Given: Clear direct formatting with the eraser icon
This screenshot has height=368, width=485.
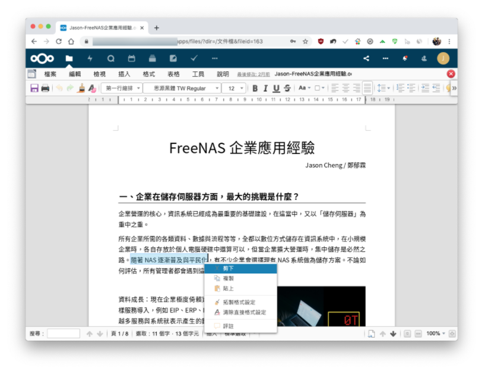Looking at the screenshot, I should [92, 88].
